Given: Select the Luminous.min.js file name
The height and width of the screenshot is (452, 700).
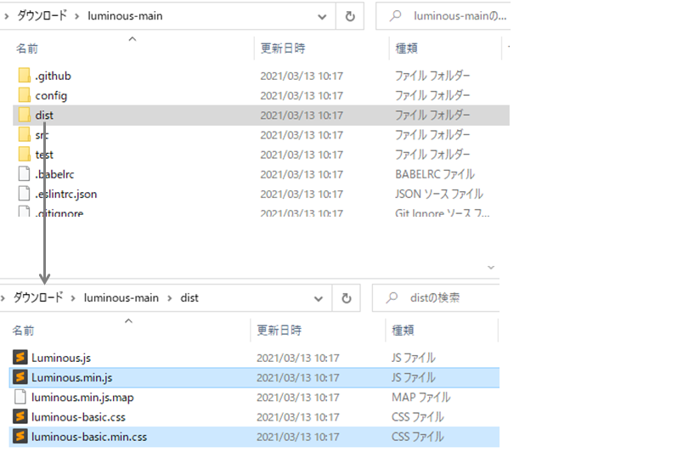Looking at the screenshot, I should pyautogui.click(x=72, y=377).
